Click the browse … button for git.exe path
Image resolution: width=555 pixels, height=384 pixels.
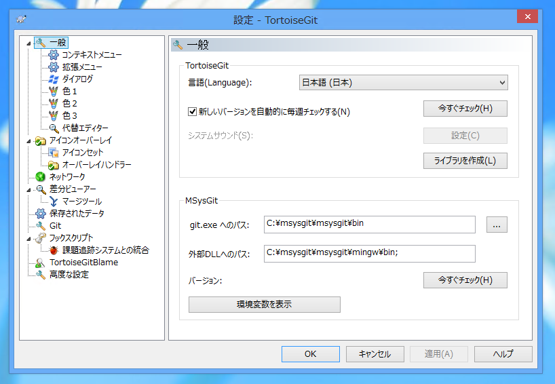click(497, 225)
